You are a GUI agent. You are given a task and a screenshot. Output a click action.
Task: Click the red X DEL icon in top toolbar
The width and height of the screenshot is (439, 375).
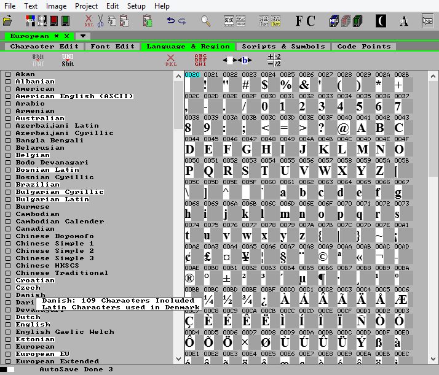[89, 21]
